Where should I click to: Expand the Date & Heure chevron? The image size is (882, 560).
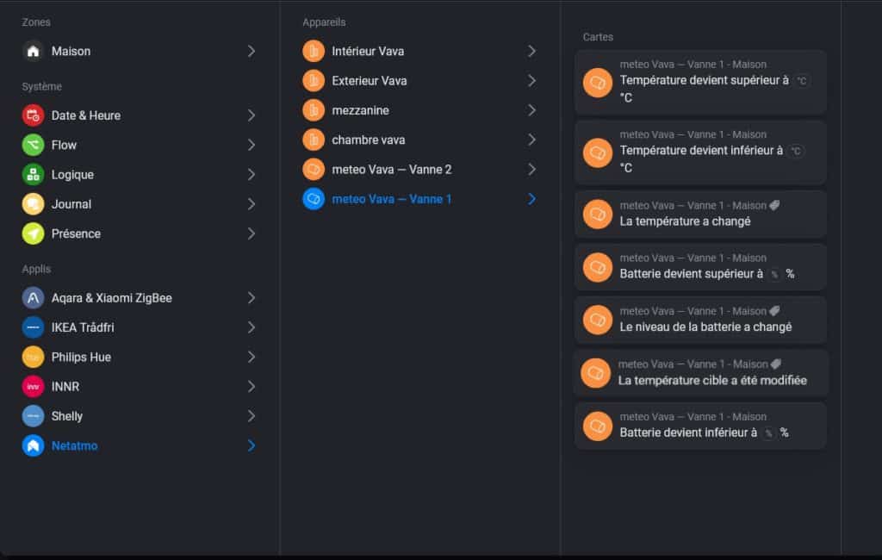252,115
